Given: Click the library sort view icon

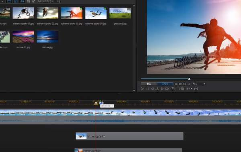Looking at the screenshot, I should pos(29,1).
